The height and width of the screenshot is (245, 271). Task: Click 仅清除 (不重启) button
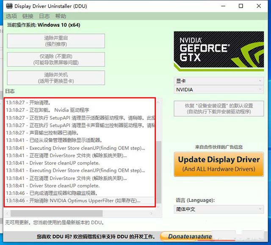(56, 59)
